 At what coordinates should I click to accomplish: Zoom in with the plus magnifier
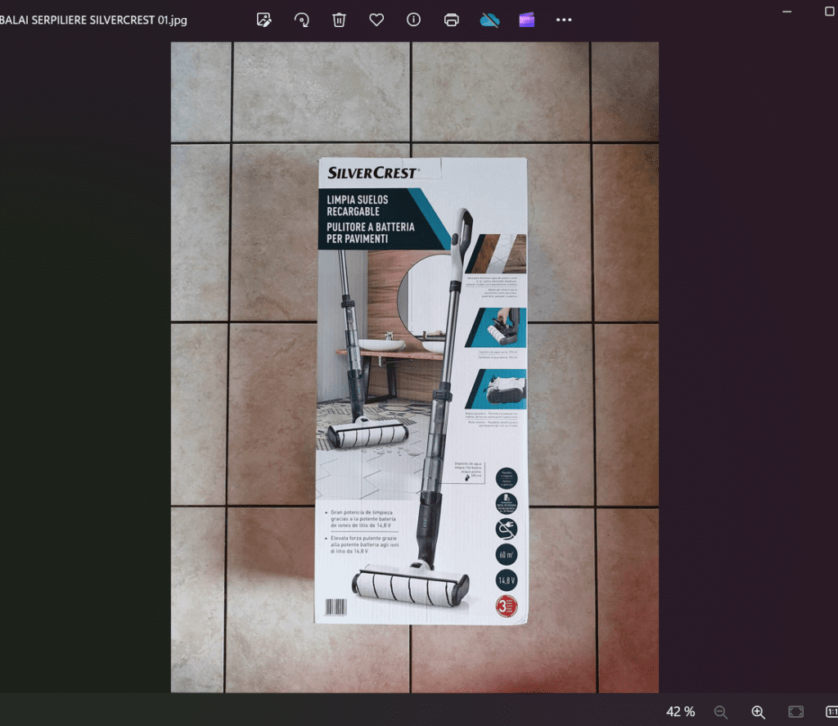[x=759, y=711]
